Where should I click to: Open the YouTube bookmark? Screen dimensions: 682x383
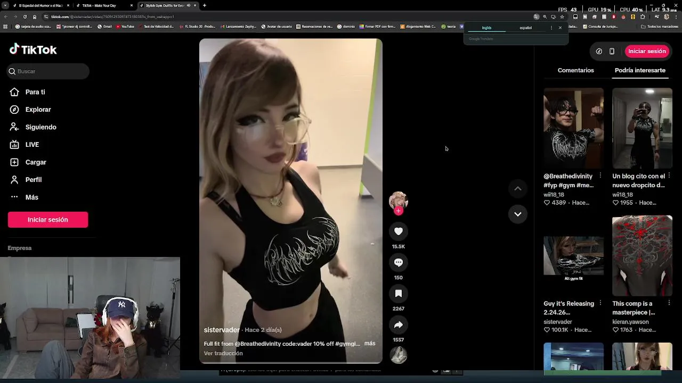pos(125,26)
